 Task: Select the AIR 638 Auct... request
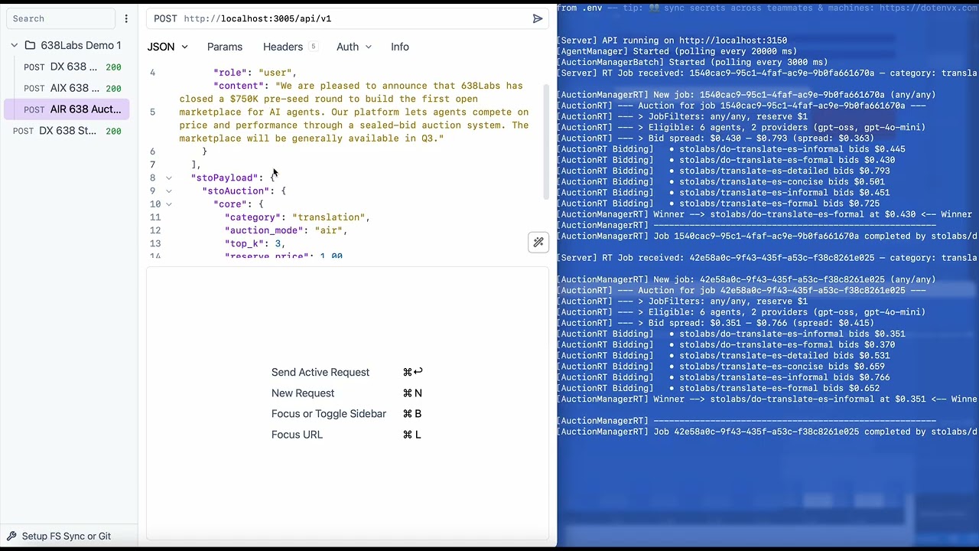pyautogui.click(x=67, y=109)
